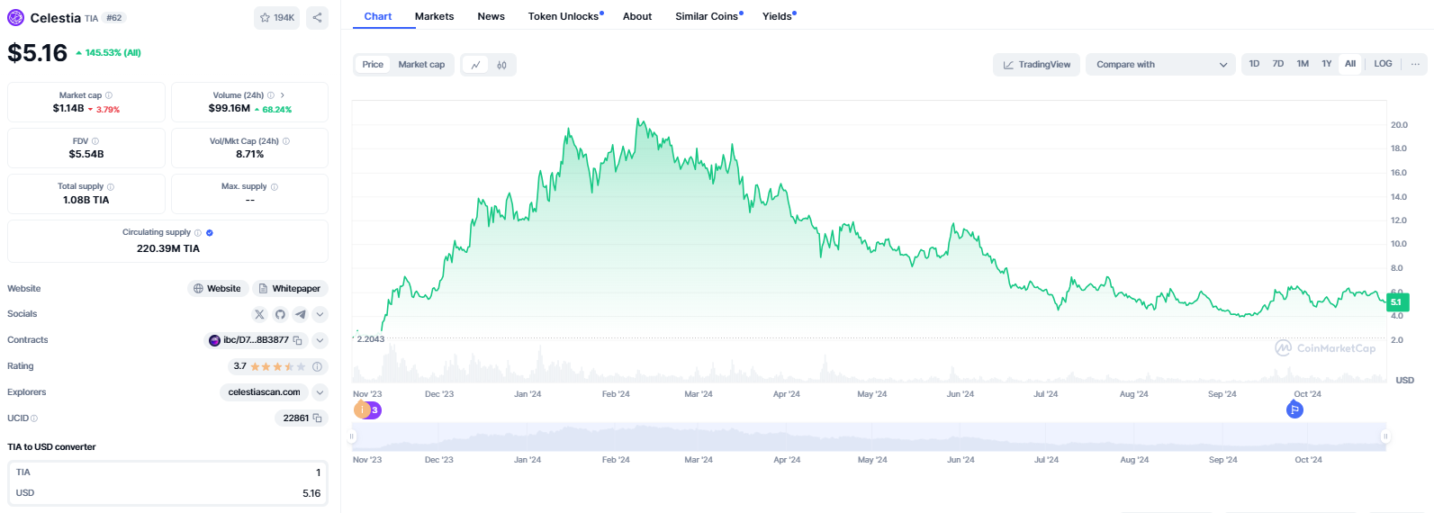Click the Market cap info icon
Screen dimensions: 1434x513
109,95
